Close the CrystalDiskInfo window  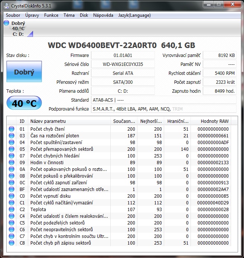[x=232, y=4]
